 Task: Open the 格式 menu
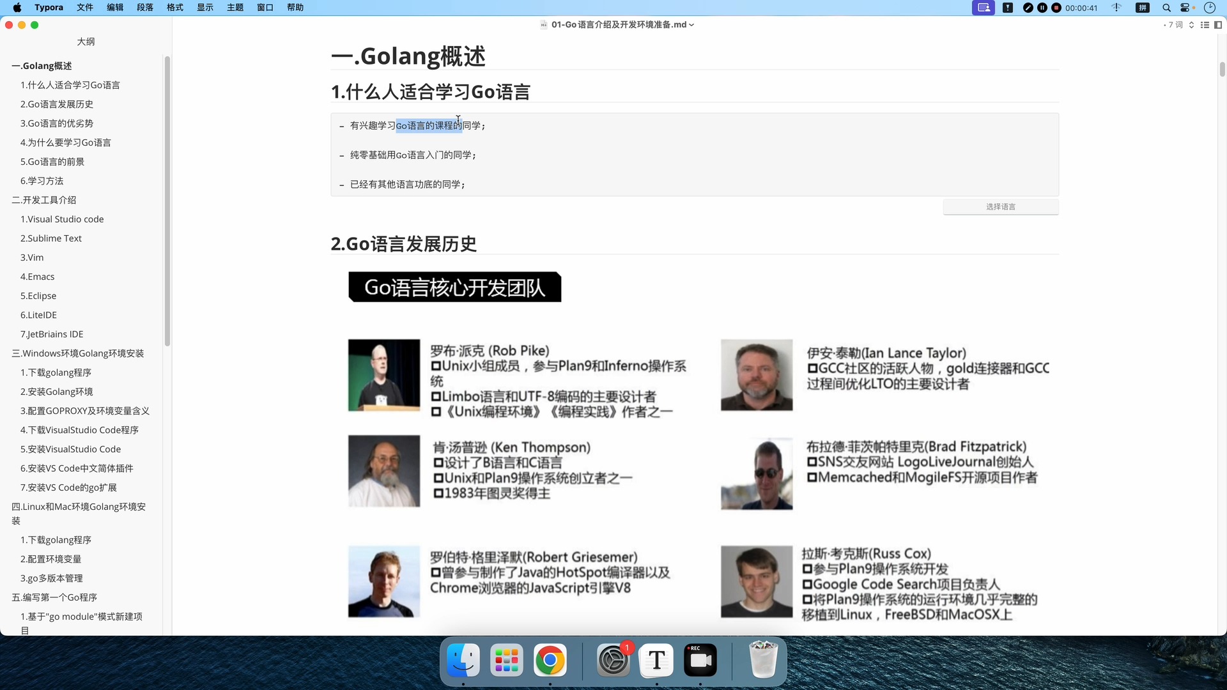tap(175, 8)
